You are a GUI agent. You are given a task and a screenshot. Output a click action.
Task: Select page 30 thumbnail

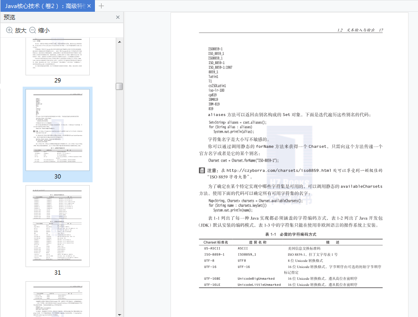tap(58, 130)
